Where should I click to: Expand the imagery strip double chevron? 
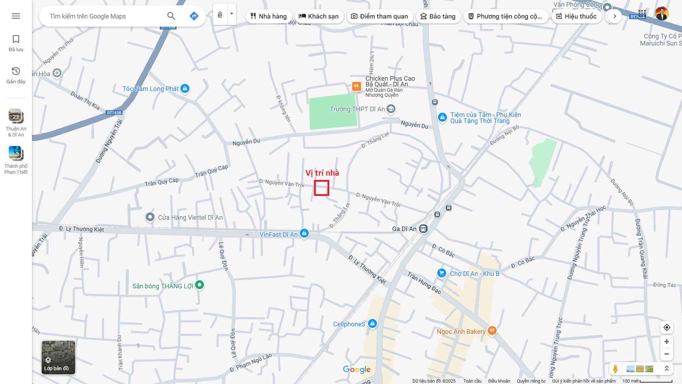point(667,369)
